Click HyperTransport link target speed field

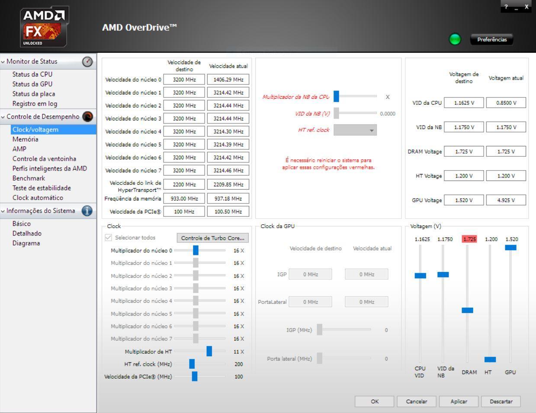(184, 184)
